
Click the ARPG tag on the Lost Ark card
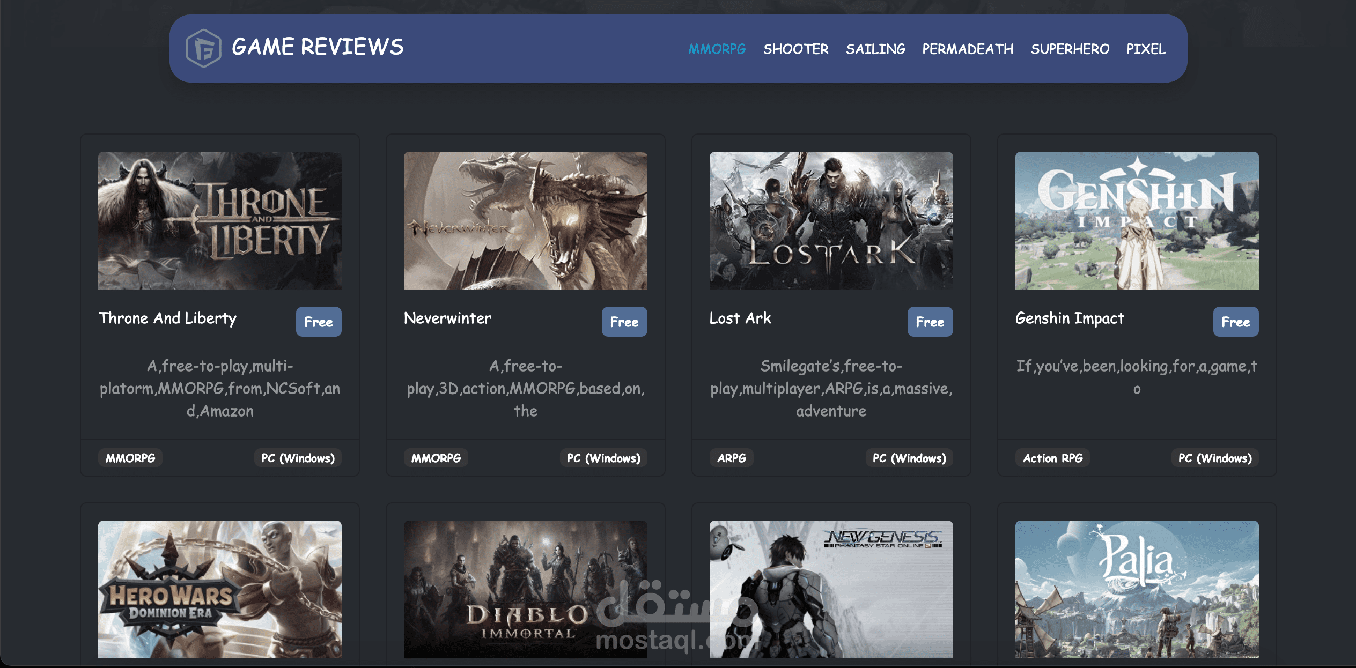(x=732, y=458)
